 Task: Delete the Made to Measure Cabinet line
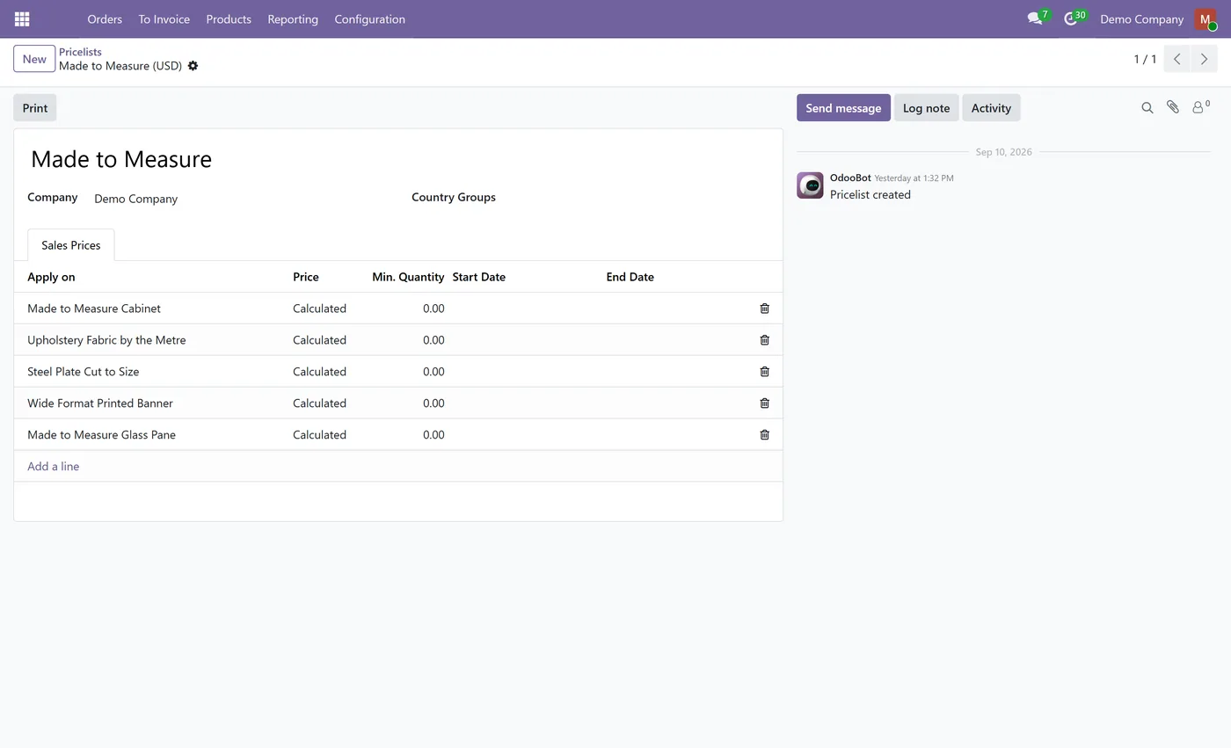coord(764,309)
